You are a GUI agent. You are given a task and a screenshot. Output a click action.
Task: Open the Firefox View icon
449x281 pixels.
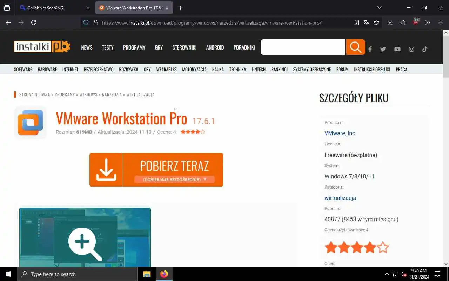pyautogui.click(x=7, y=8)
